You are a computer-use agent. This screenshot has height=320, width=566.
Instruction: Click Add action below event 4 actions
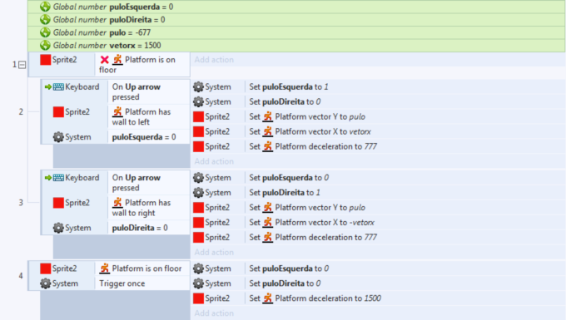coord(214,313)
